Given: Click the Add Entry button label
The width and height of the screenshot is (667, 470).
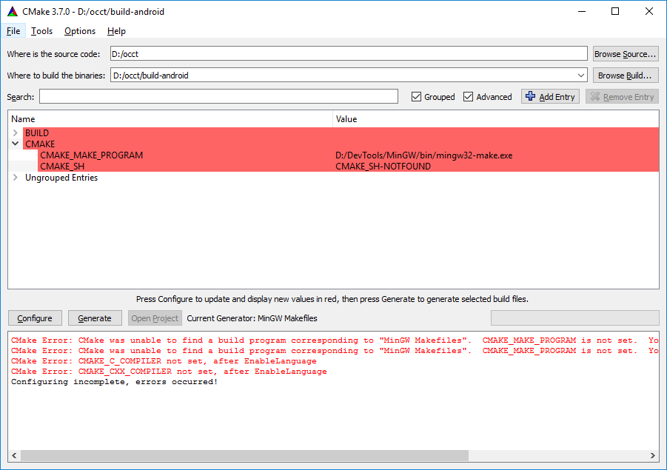Looking at the screenshot, I should click(x=557, y=97).
